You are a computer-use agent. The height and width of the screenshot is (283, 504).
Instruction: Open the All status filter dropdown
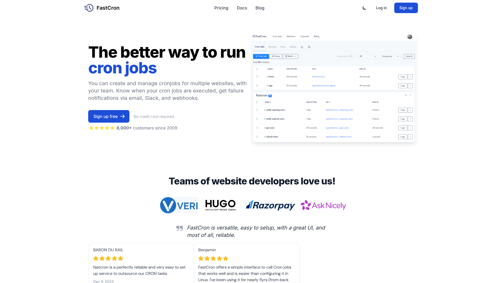click(368, 56)
